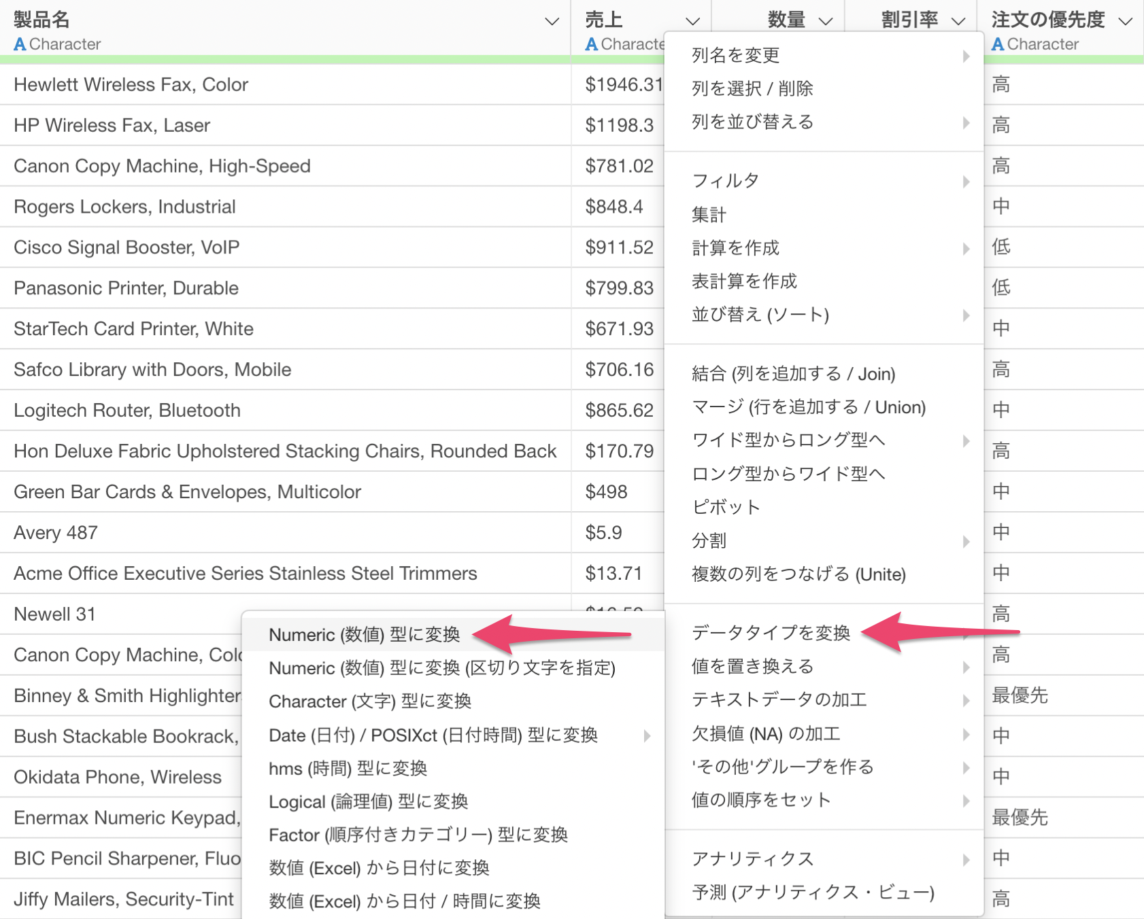Choose ロング型からワイド型へ menu entry
1144x919 pixels.
click(x=788, y=474)
